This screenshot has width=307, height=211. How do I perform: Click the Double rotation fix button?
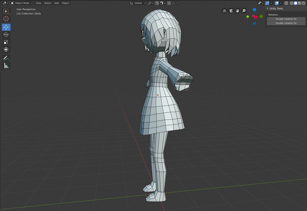point(286,23)
